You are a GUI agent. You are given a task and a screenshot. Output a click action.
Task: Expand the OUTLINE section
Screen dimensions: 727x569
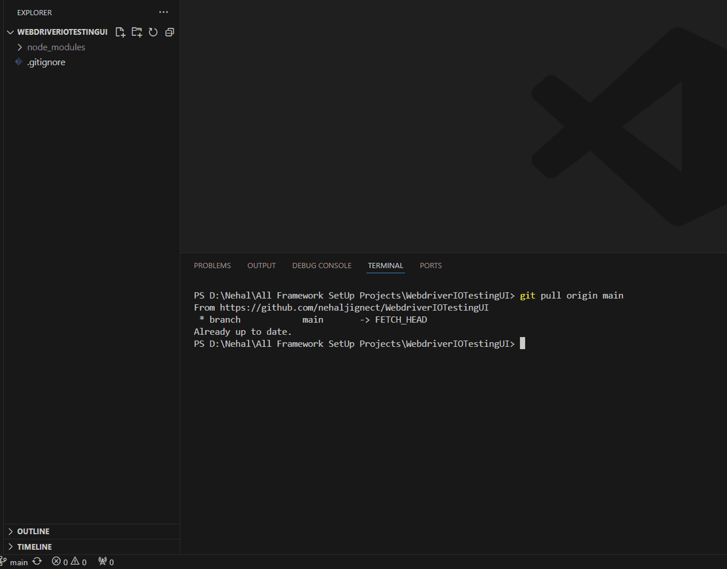[x=10, y=532]
